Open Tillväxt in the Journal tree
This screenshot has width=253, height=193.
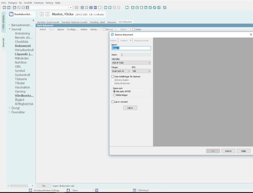[20, 83]
